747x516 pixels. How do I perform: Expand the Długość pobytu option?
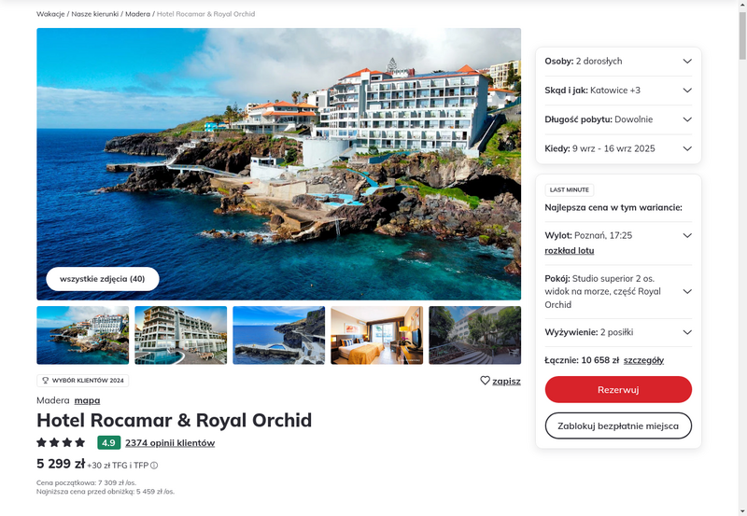pos(618,119)
